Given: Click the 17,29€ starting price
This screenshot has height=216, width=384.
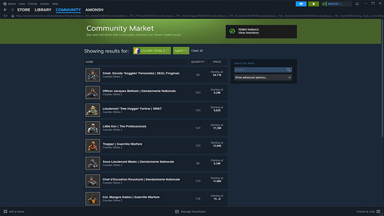Looking at the screenshot, I should coord(217,128).
